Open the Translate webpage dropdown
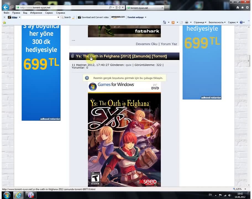This screenshot has height=199, width=252. [x=145, y=17]
